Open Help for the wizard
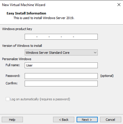Image resolution: width=123 pixels, height=124 pixels. coord(12,120)
